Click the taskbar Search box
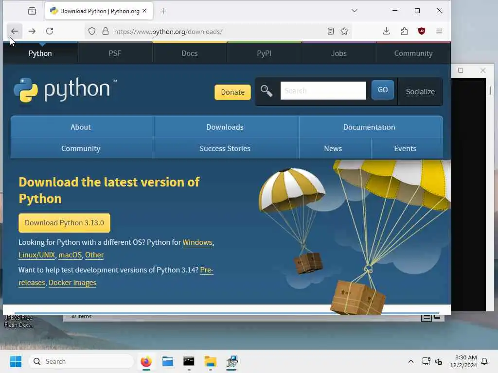 (81, 361)
